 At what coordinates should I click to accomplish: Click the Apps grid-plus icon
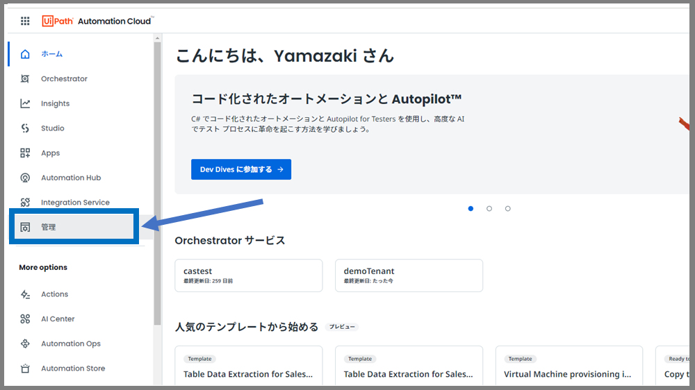tap(25, 153)
